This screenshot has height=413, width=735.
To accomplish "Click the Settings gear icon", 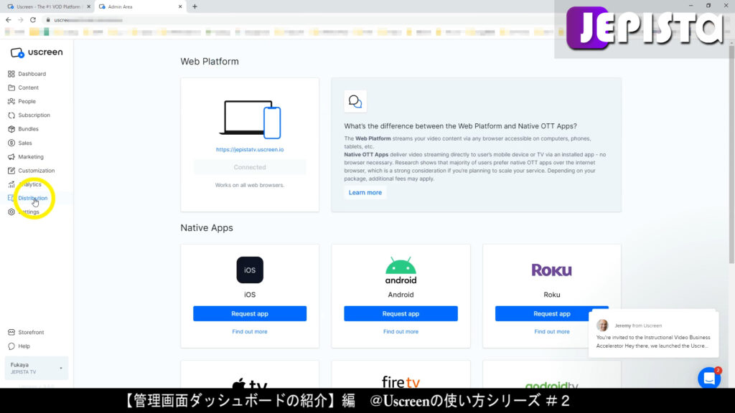I will (11, 212).
